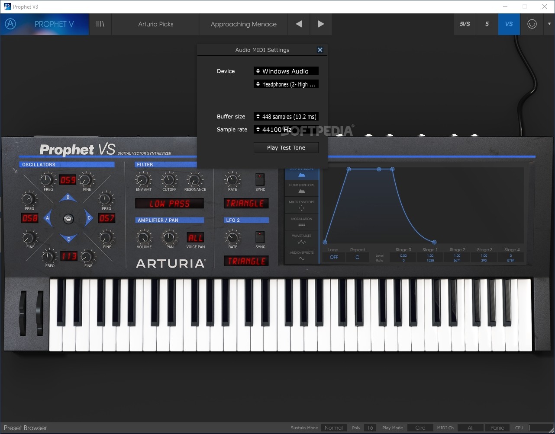Screen dimensions: 555x434
Task: Open the Audio/Effects section
Action: (x=302, y=256)
